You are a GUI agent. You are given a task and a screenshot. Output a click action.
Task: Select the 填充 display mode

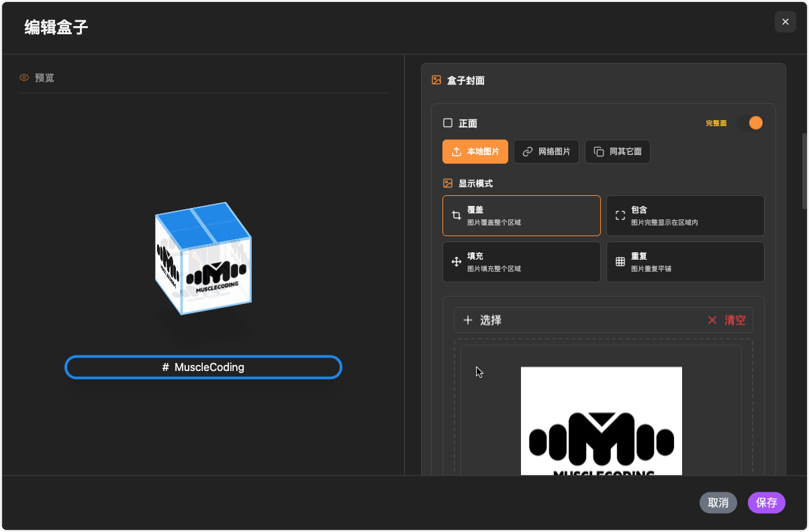(x=522, y=262)
